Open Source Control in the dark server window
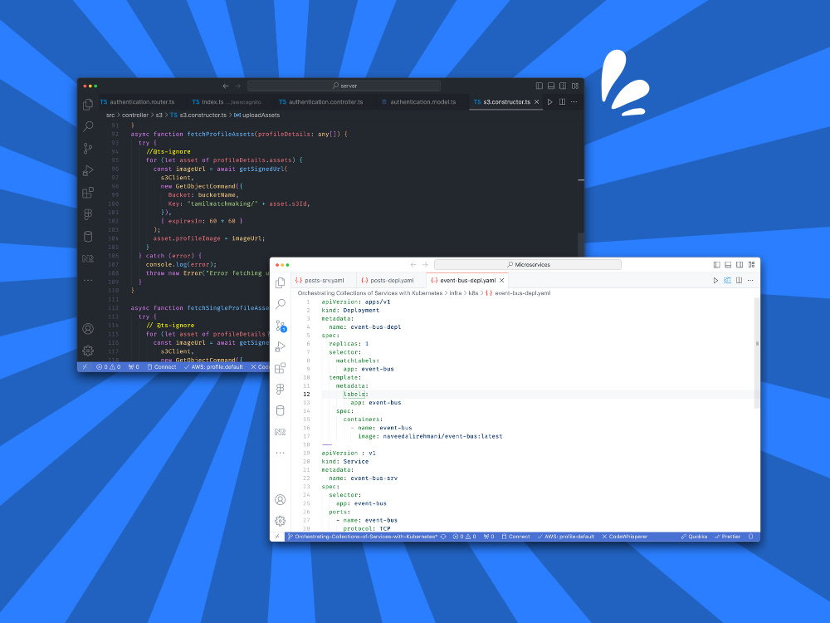 click(x=88, y=149)
